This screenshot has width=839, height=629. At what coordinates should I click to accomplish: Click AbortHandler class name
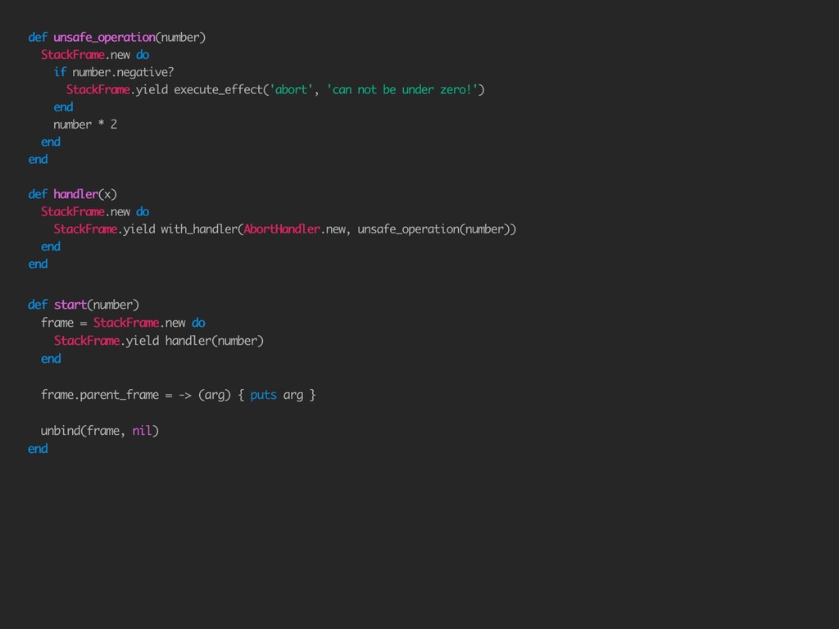282,229
